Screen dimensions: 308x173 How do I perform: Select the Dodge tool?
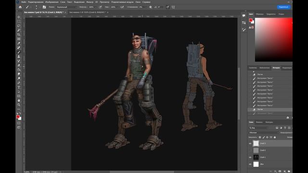tap(19, 78)
